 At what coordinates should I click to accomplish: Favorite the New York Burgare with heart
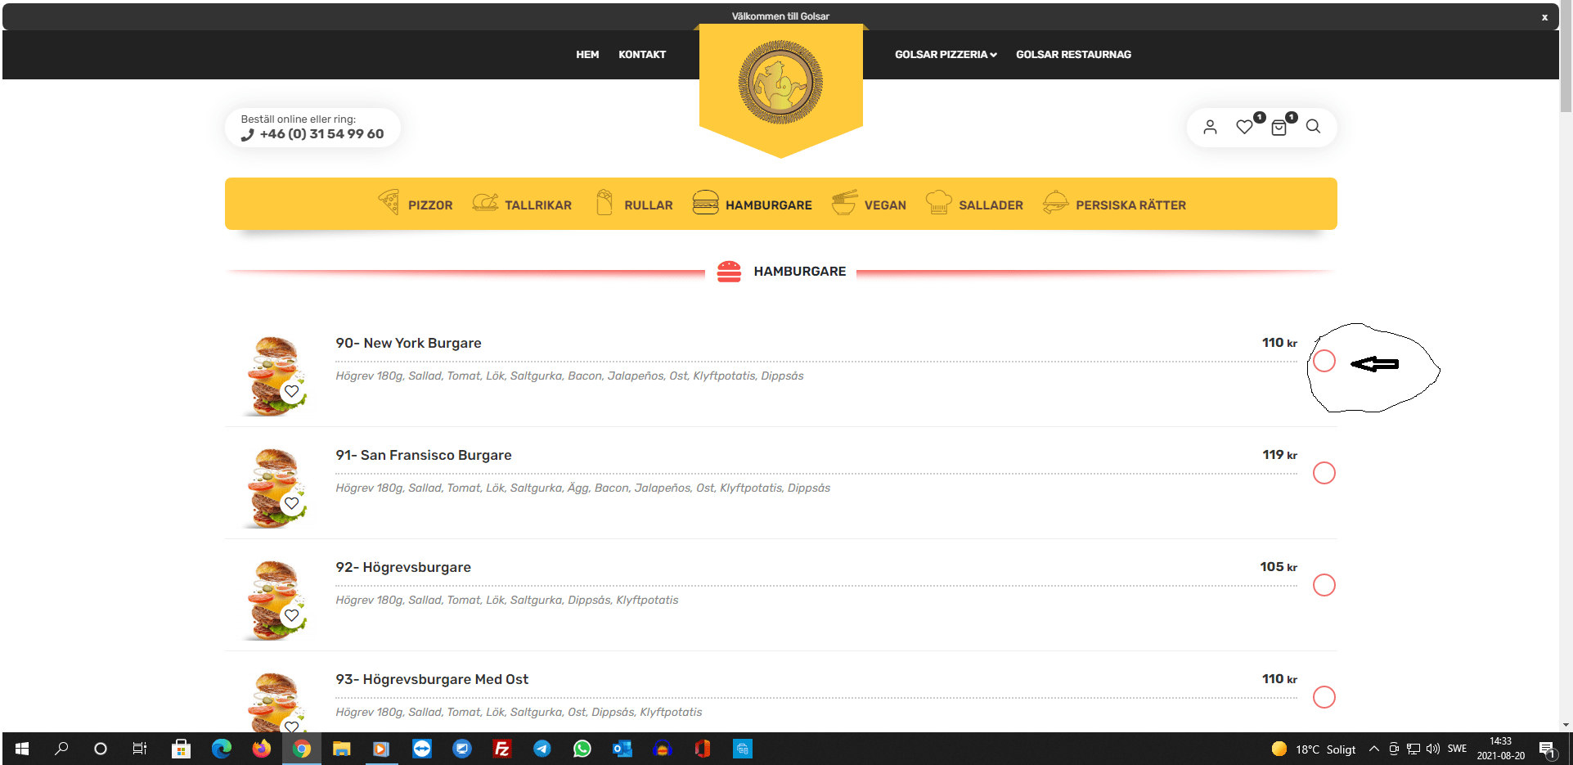(x=291, y=391)
